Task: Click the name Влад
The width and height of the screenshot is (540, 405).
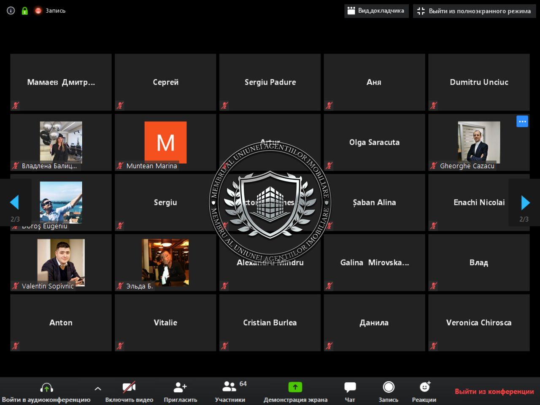Action: tap(479, 262)
